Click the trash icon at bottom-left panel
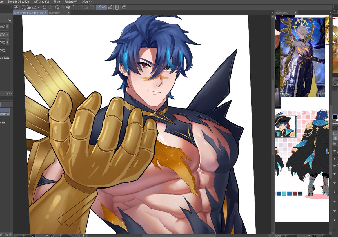The image size is (338, 237). (10, 235)
